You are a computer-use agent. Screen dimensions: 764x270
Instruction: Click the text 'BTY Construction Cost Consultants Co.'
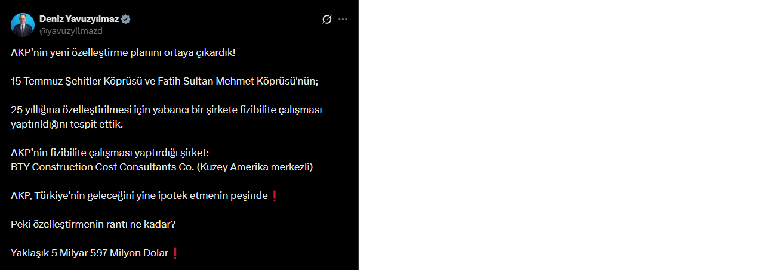(x=103, y=167)
